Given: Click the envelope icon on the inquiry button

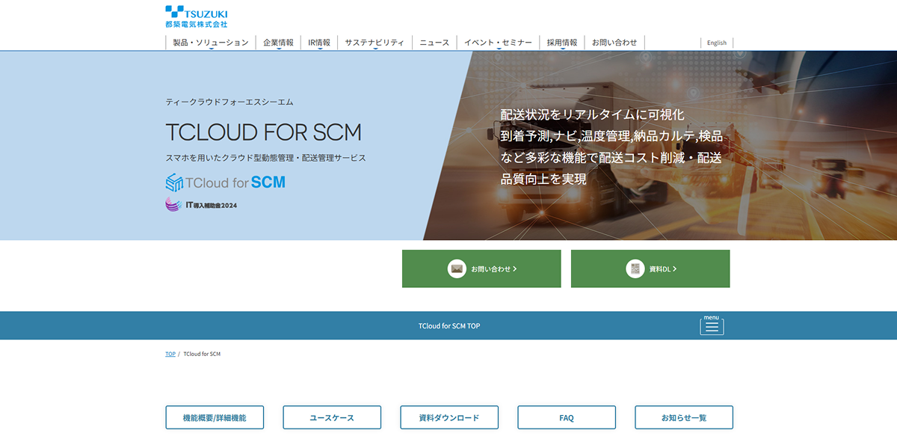Looking at the screenshot, I should 457,269.
